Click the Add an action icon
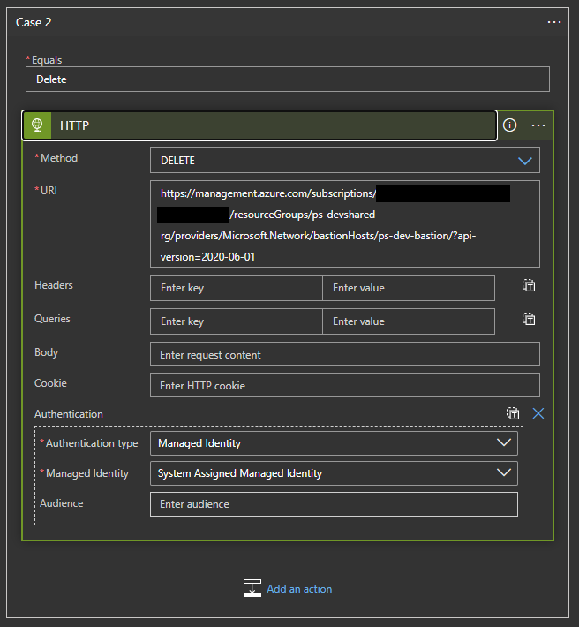Screen dimensions: 579x627 point(252,588)
